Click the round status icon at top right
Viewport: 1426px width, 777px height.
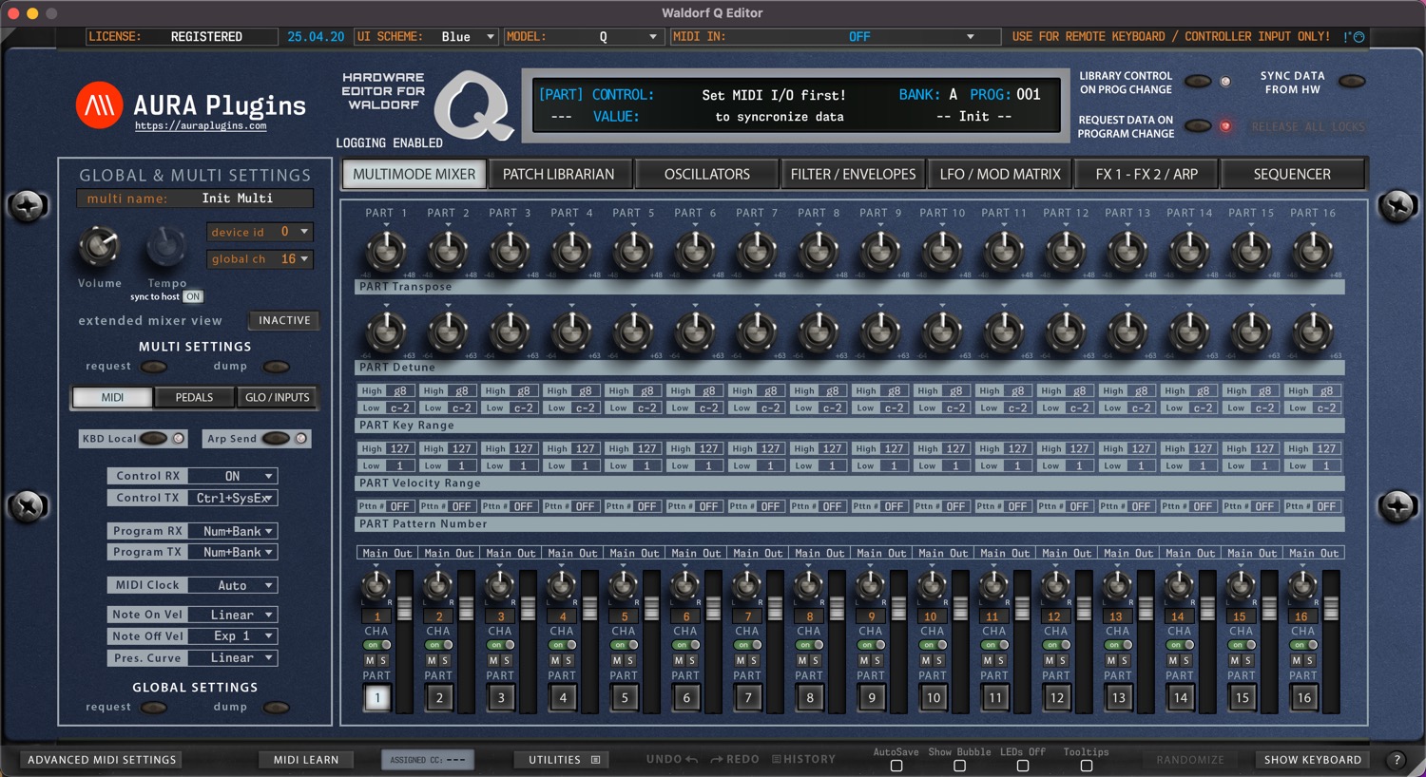1359,37
